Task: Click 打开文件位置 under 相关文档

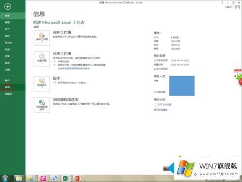Action: coord(163,104)
